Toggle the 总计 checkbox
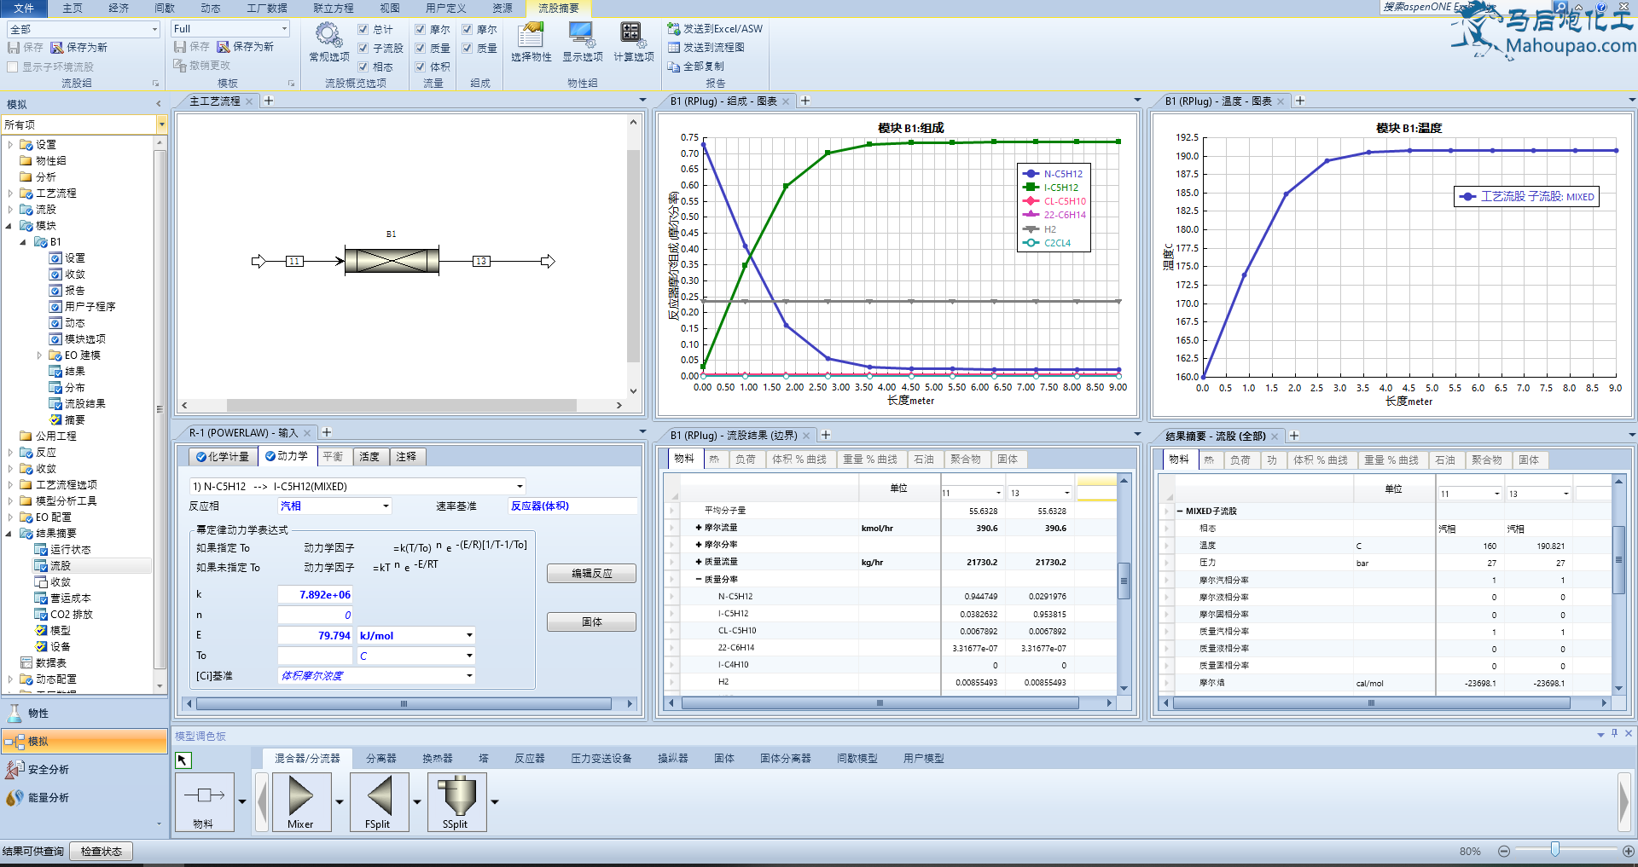1638x867 pixels. [x=363, y=29]
